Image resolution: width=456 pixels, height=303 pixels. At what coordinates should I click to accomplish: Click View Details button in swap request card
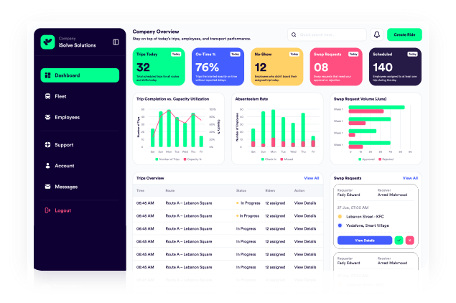[x=364, y=240]
